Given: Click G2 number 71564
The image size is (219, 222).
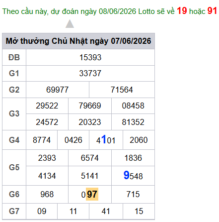Looking at the screenshot, I should 122,90.
